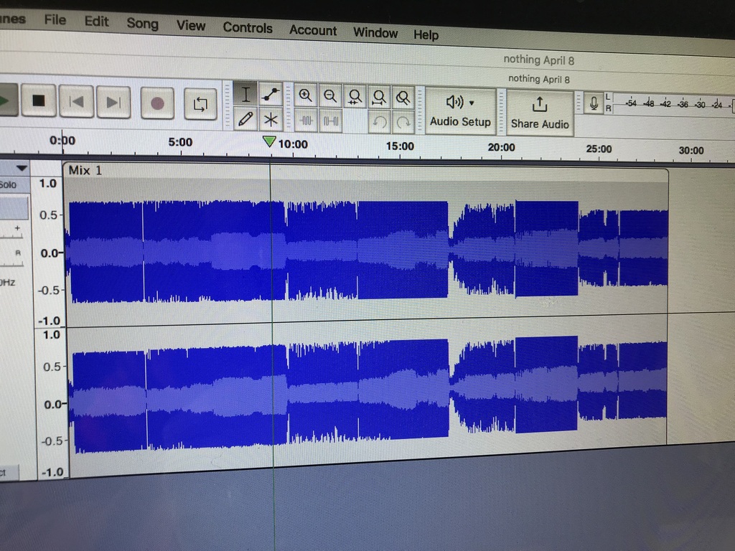
Task: Click the upper channel 0.0 scale value
Action: pyautogui.click(x=51, y=253)
